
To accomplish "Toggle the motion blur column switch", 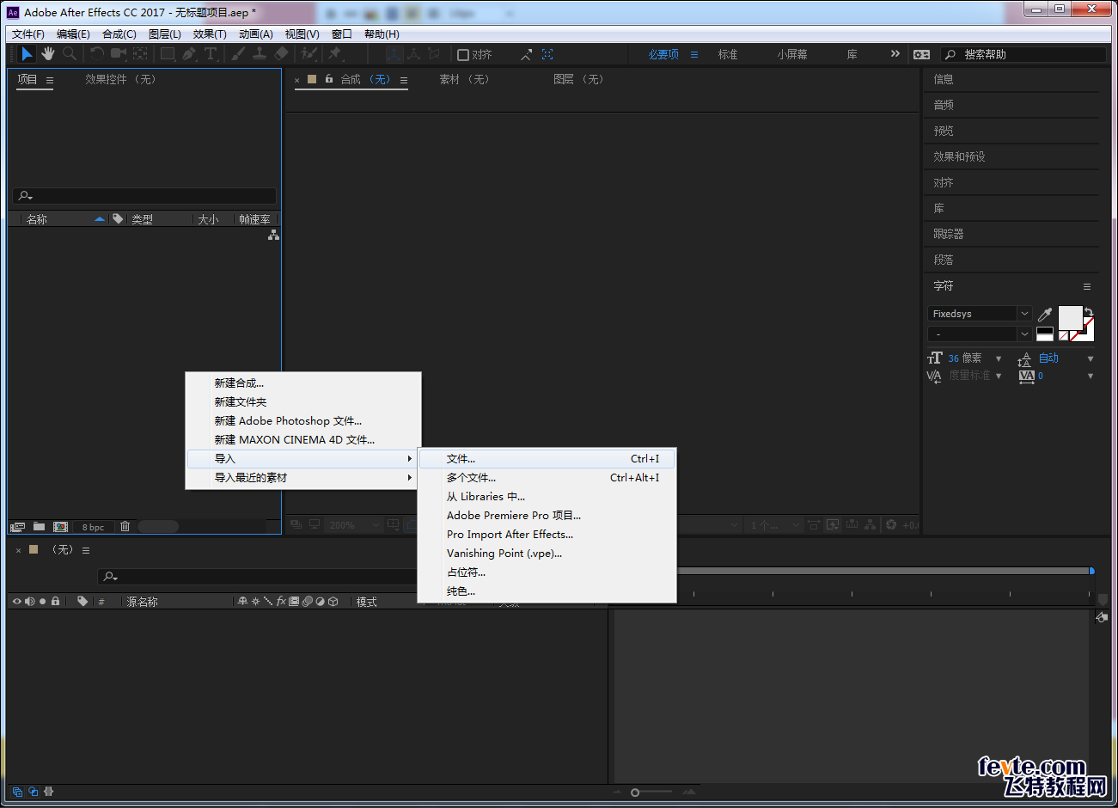I will (307, 602).
